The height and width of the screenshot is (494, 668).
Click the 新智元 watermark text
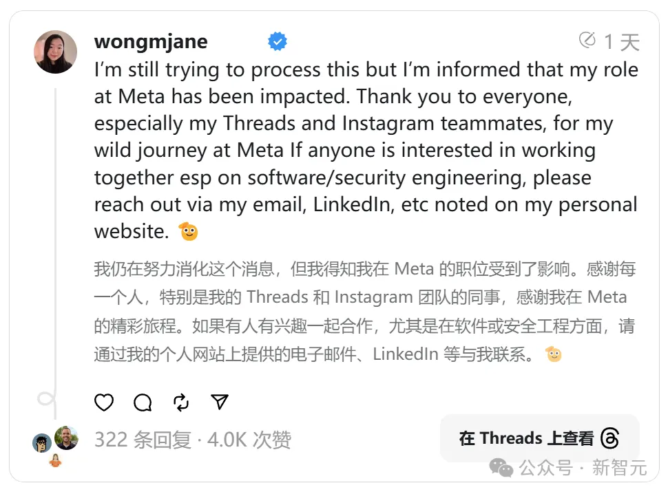click(x=619, y=469)
